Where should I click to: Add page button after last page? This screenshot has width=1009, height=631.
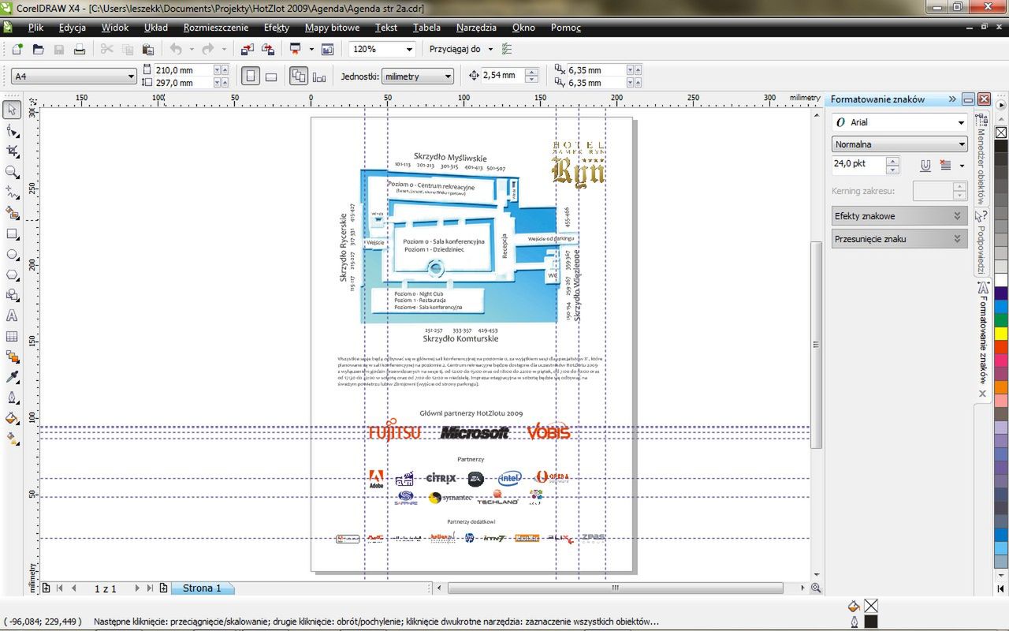(163, 588)
